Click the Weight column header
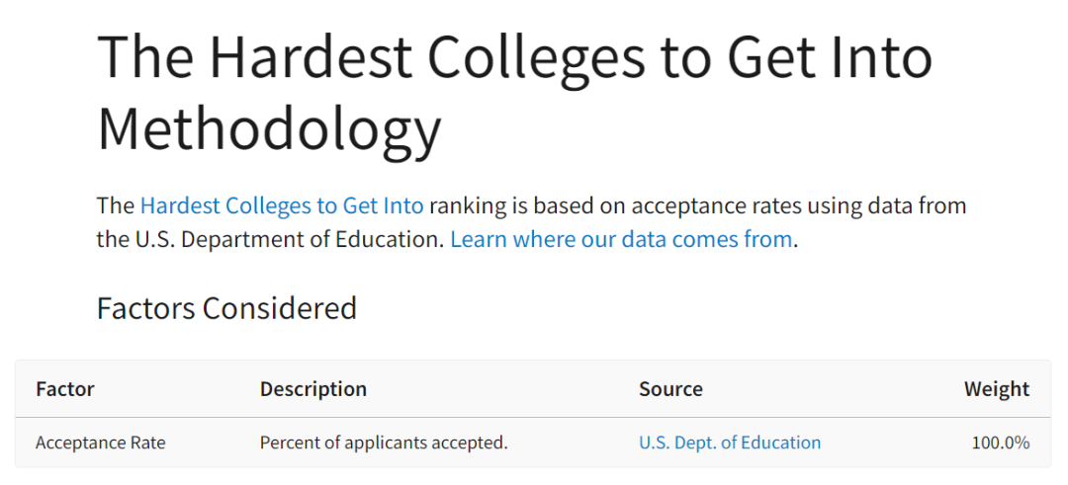Screen dimensions: 1068x485 coord(997,389)
